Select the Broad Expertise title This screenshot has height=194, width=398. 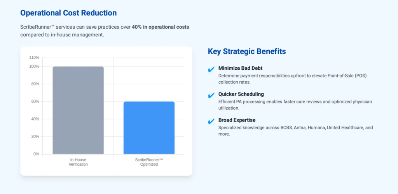(237, 120)
